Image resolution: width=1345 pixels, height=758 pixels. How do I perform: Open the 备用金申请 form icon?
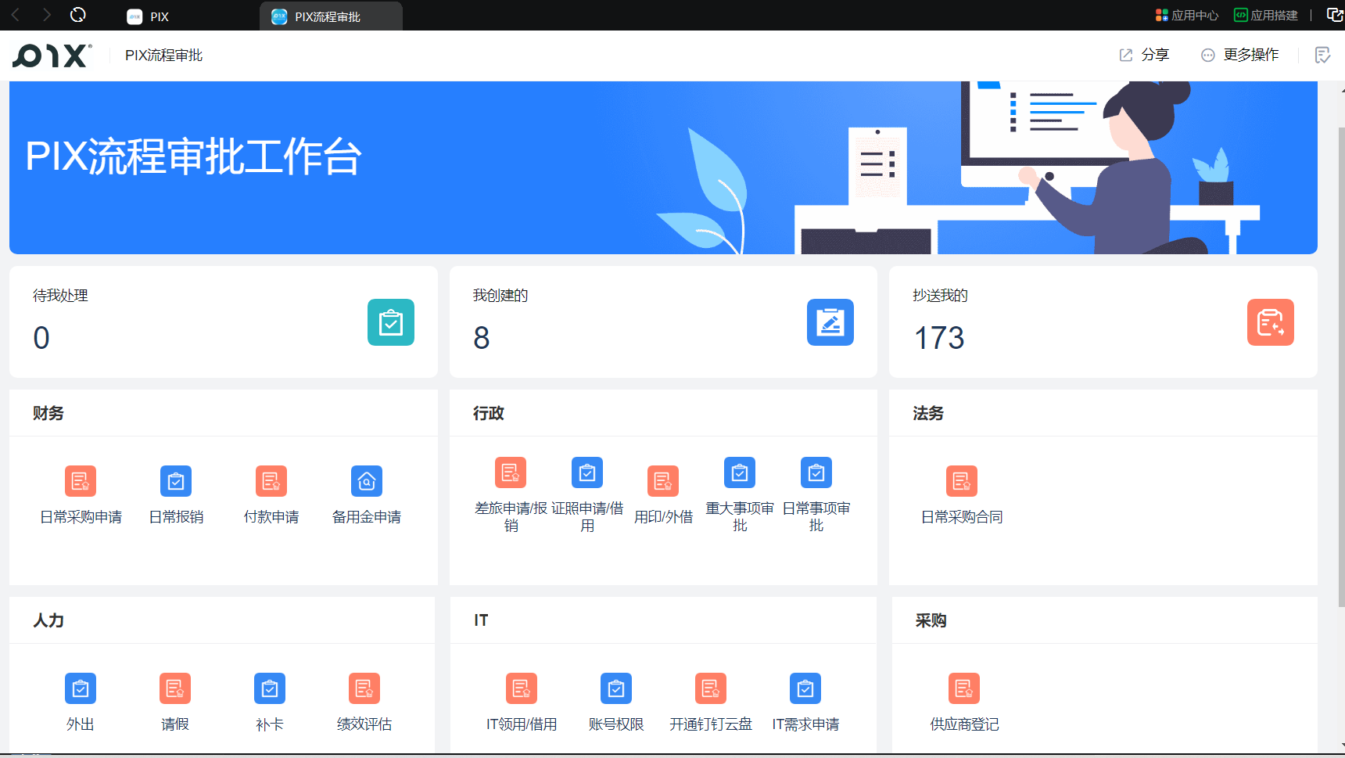[367, 481]
